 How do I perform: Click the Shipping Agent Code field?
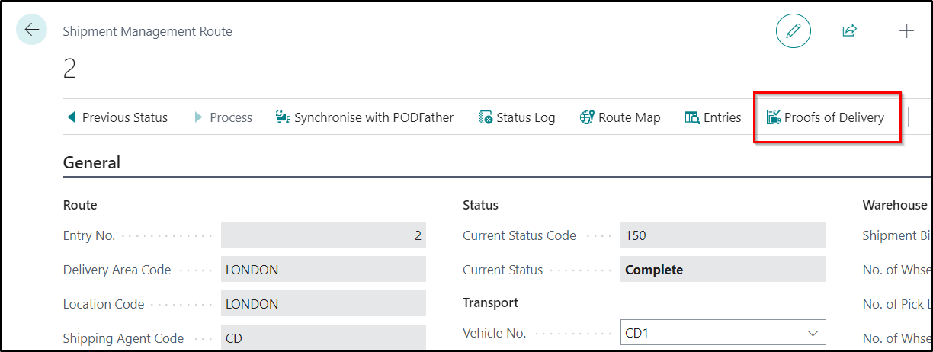(323, 338)
